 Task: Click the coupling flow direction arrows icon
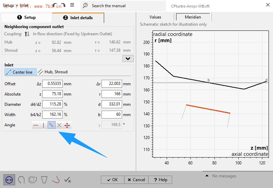(27, 34)
